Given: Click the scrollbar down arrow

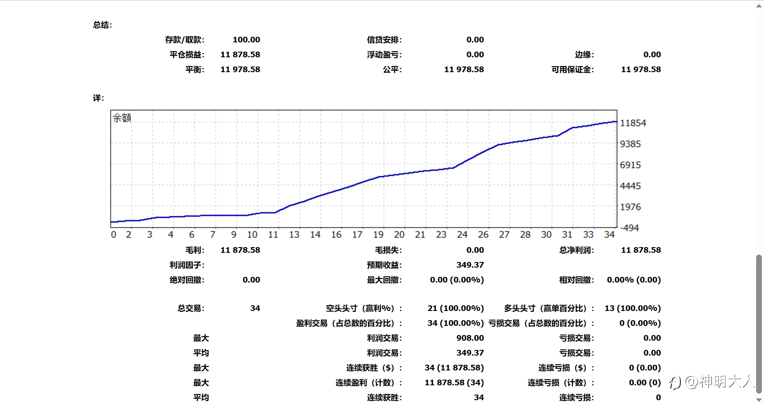Looking at the screenshot, I should tap(759, 400).
